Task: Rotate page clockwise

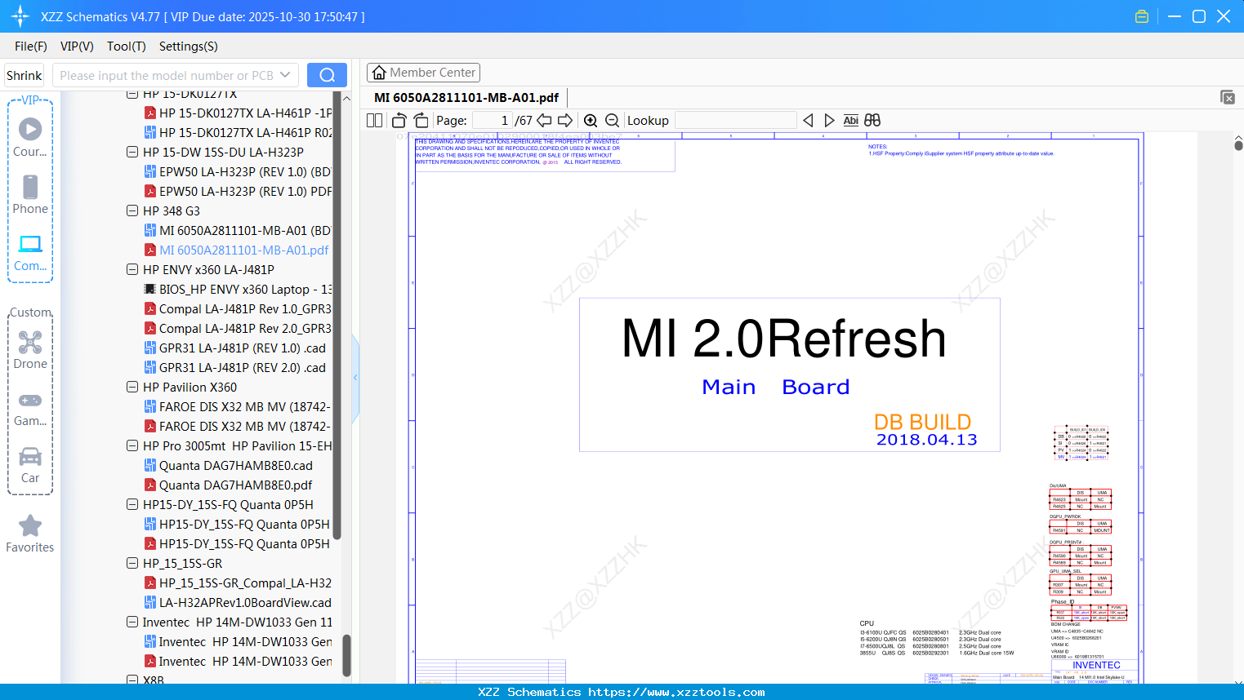Action: pyautogui.click(x=421, y=120)
